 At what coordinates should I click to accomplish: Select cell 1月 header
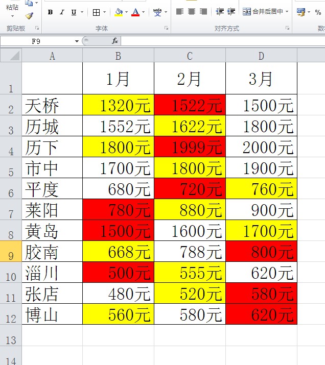(118, 78)
